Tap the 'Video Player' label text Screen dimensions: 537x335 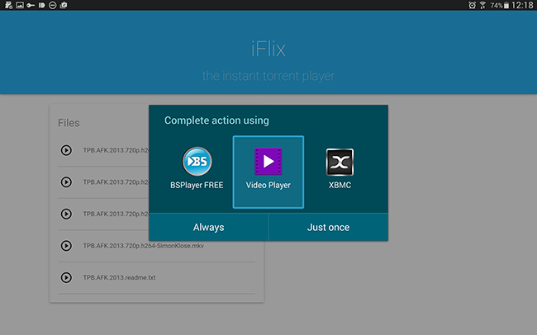pyautogui.click(x=268, y=185)
